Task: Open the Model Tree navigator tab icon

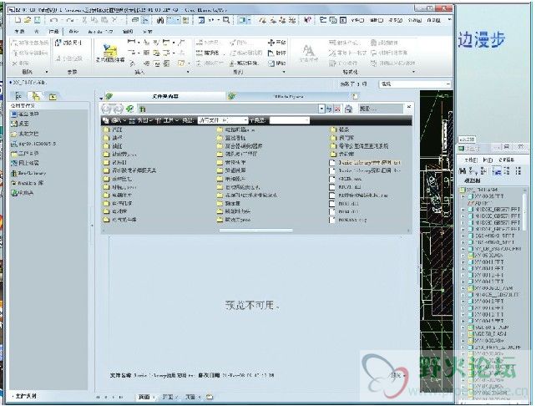Action: tap(18, 97)
